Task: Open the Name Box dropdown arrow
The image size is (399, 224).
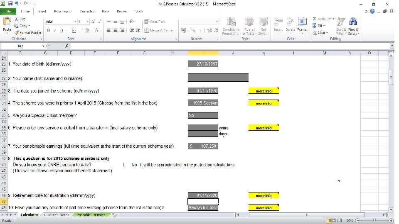Action: point(43,46)
